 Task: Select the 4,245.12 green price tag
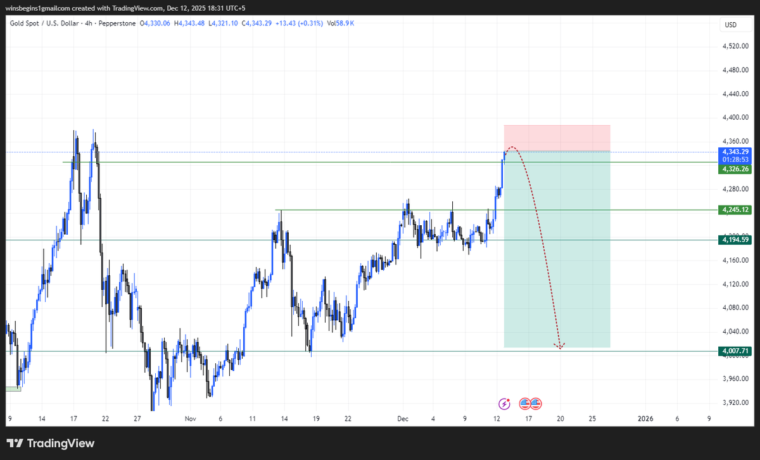click(735, 209)
